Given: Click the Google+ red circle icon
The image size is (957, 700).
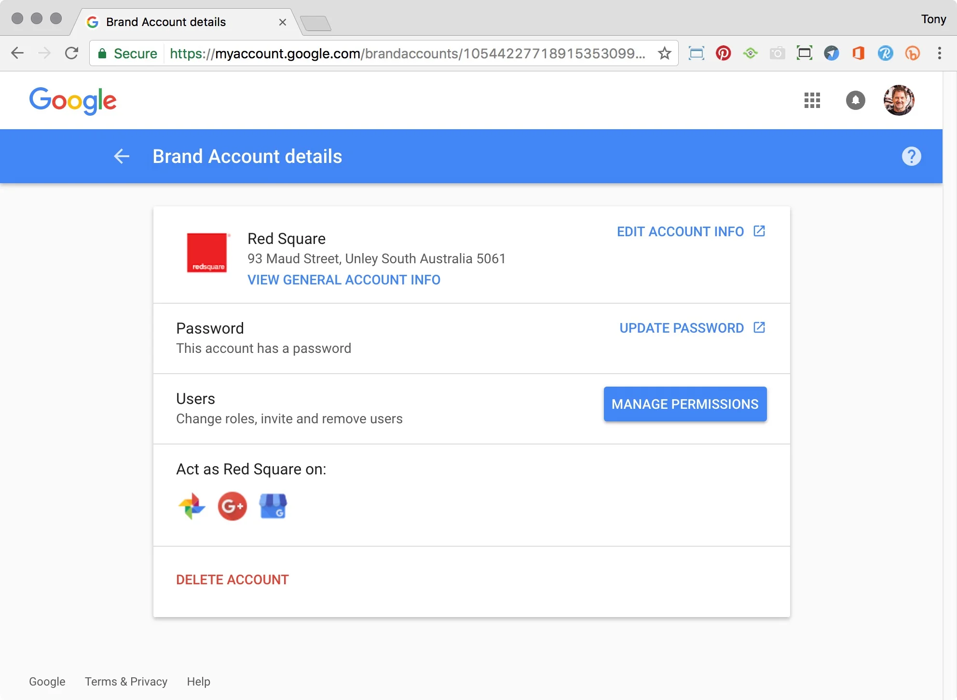Looking at the screenshot, I should tap(232, 506).
